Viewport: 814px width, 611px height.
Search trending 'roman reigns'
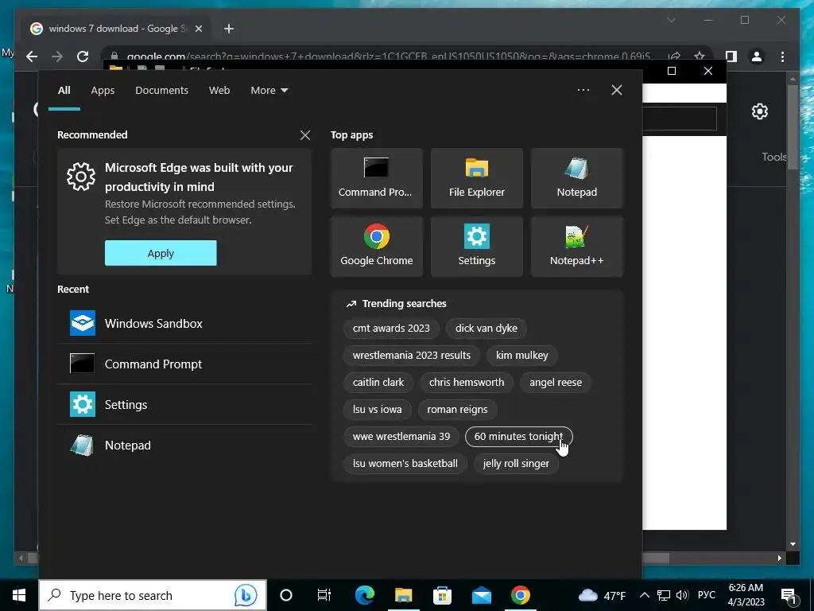pyautogui.click(x=457, y=410)
